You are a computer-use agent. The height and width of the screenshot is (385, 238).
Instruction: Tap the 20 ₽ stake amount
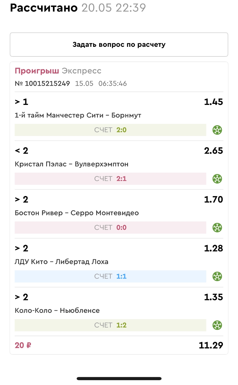[23, 346]
